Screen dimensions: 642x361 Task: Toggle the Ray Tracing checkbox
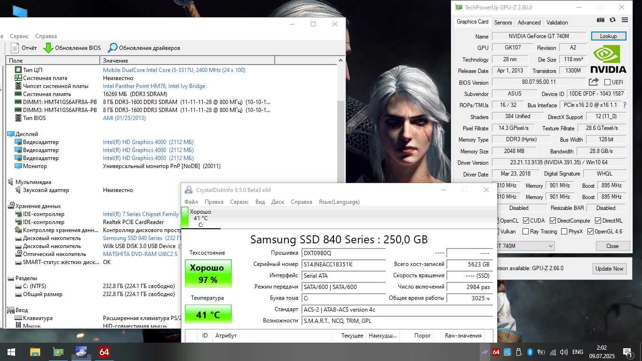coord(525,231)
